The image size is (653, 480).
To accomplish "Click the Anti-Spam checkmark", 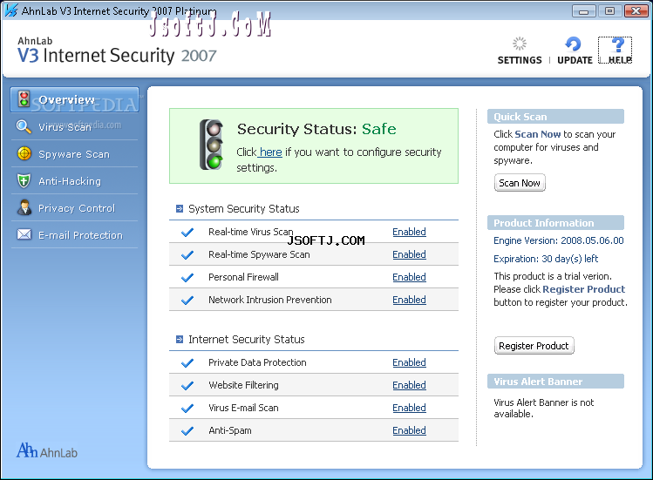I will pos(187,430).
